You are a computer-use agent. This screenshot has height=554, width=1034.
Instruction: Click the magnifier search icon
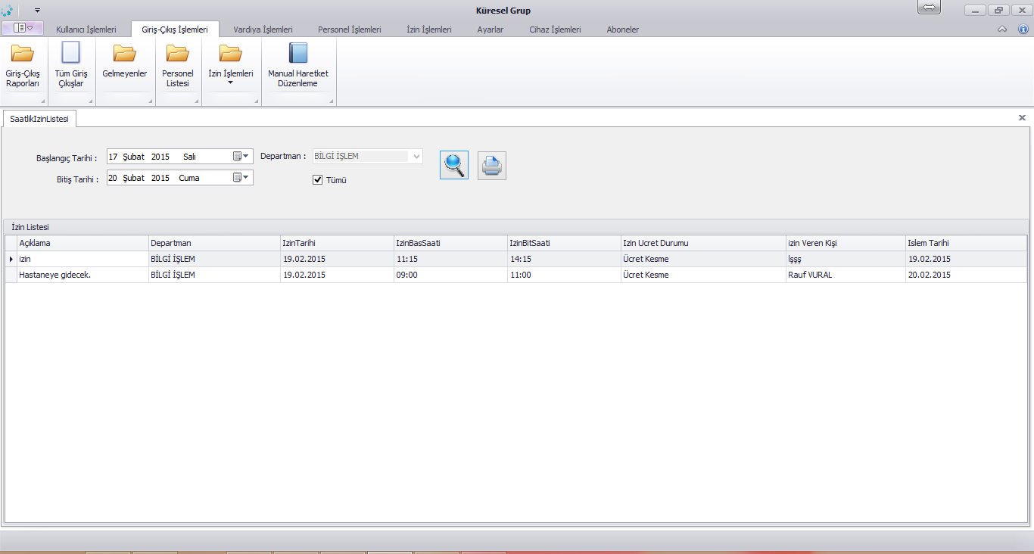454,165
